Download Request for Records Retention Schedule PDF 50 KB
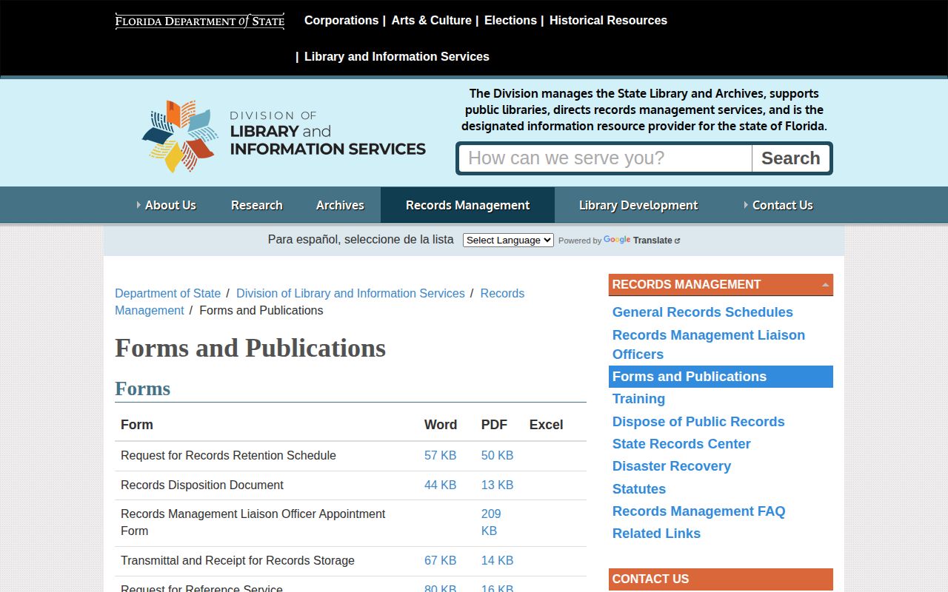 click(x=497, y=456)
